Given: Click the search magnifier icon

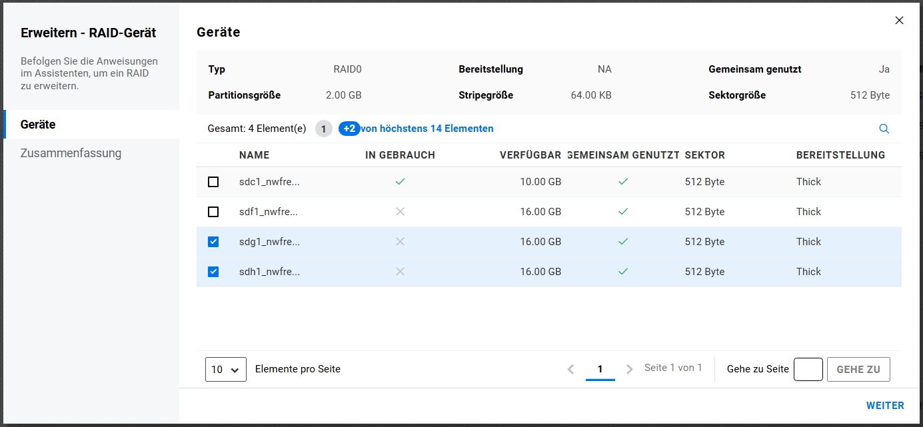Looking at the screenshot, I should click(x=884, y=129).
